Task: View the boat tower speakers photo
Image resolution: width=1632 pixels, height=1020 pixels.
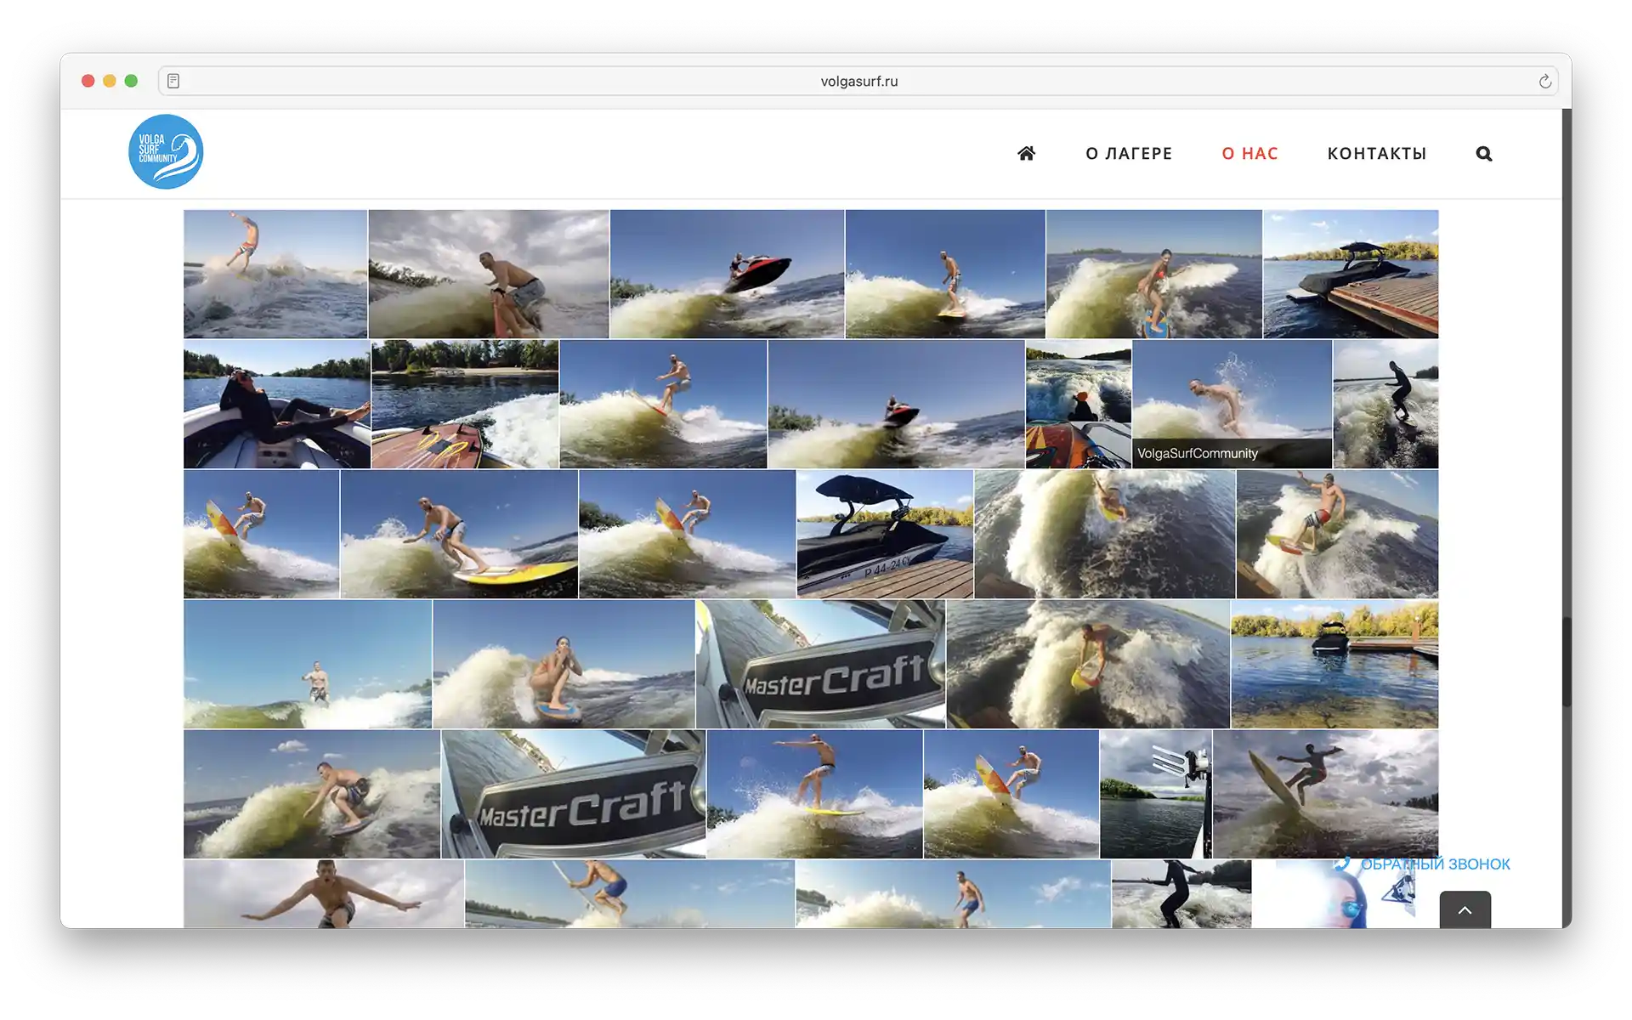Action: [1156, 794]
